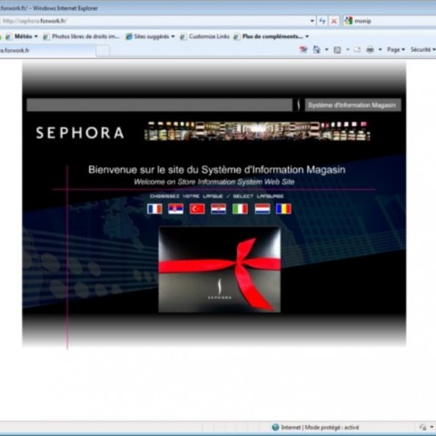Choose the Dutch flag language
Screen dimensions: 436x436
coord(263,209)
